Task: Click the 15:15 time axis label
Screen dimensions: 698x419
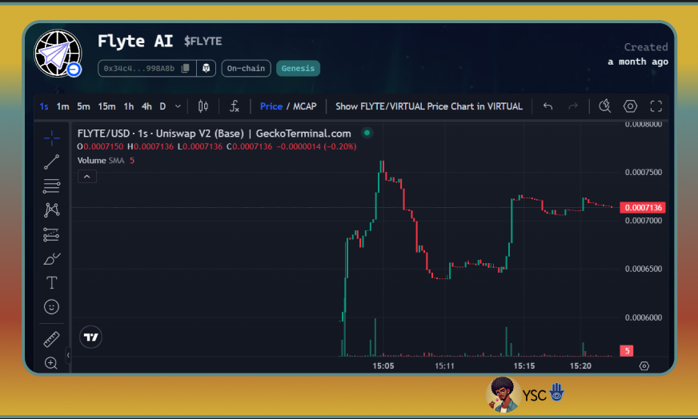Action: pos(524,365)
